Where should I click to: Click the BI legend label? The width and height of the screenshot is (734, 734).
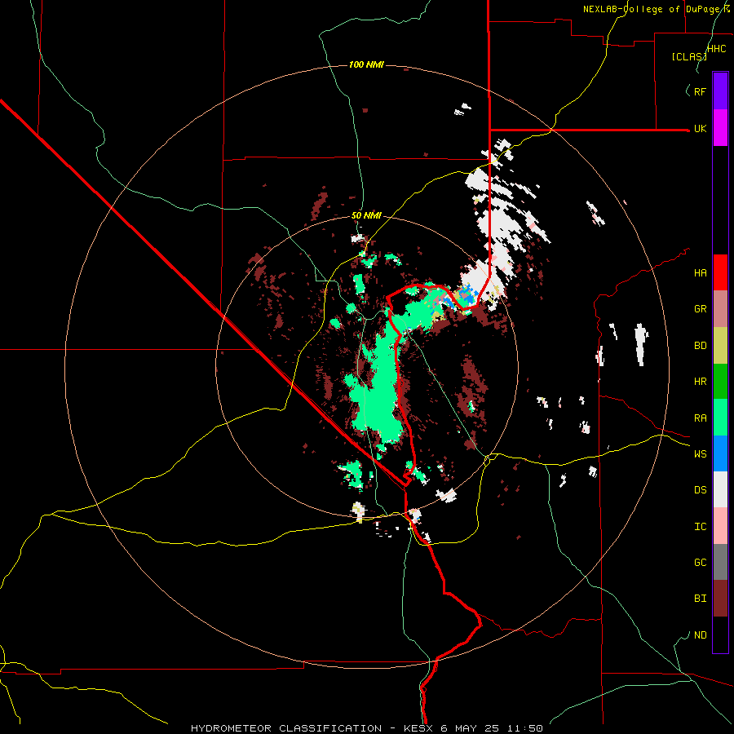tap(700, 599)
